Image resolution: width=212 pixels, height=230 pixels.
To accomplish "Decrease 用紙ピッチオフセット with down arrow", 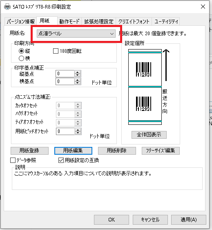I will click(78, 133).
